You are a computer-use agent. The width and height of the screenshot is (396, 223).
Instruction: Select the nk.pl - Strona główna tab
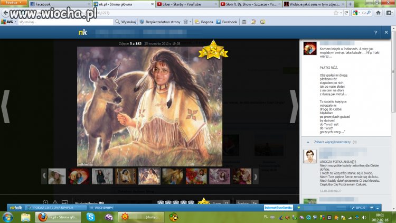tap(124, 4)
